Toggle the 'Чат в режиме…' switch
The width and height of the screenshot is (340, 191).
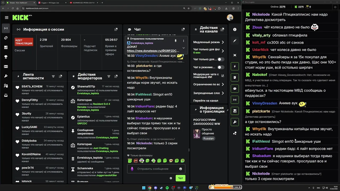point(221,67)
